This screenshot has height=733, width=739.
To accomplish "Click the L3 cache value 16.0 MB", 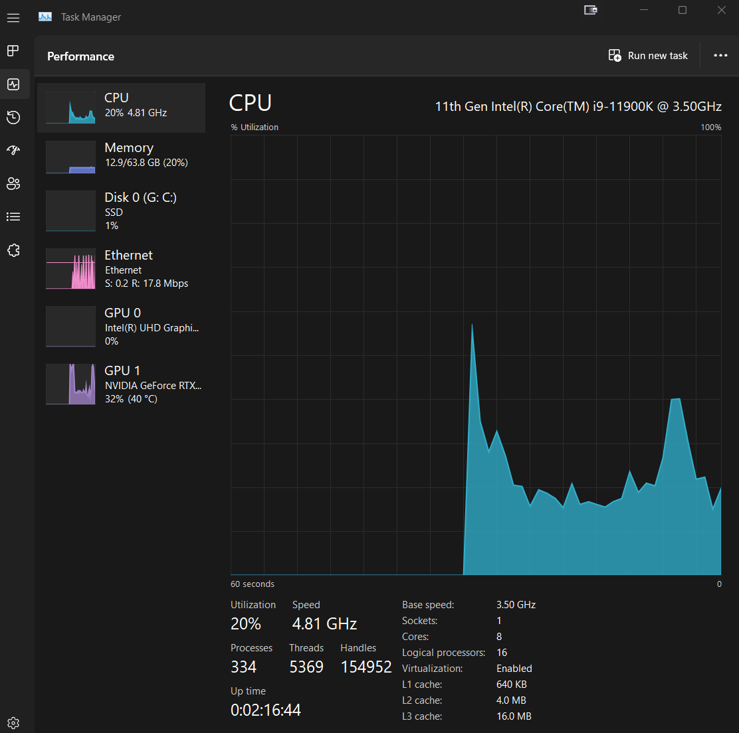I will coord(514,716).
